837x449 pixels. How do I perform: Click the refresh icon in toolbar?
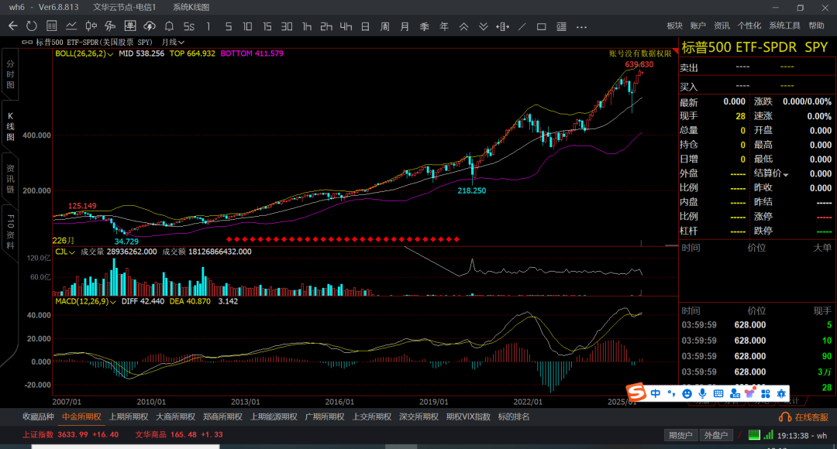click(x=32, y=26)
